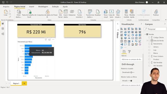Check the Faturamento field checkbox
The width and height of the screenshot is (167, 94).
(x=149, y=44)
